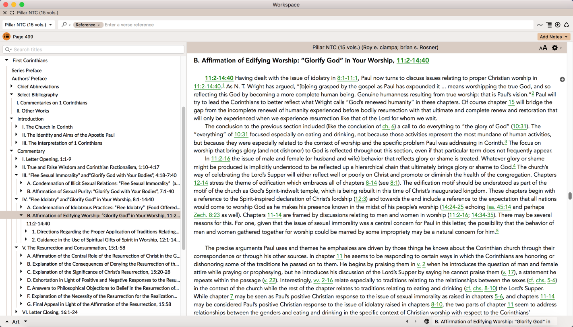Collapse the Introduction node

(12, 119)
